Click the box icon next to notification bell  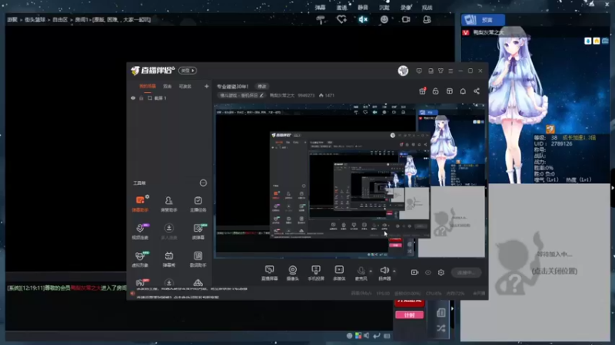[x=450, y=91]
